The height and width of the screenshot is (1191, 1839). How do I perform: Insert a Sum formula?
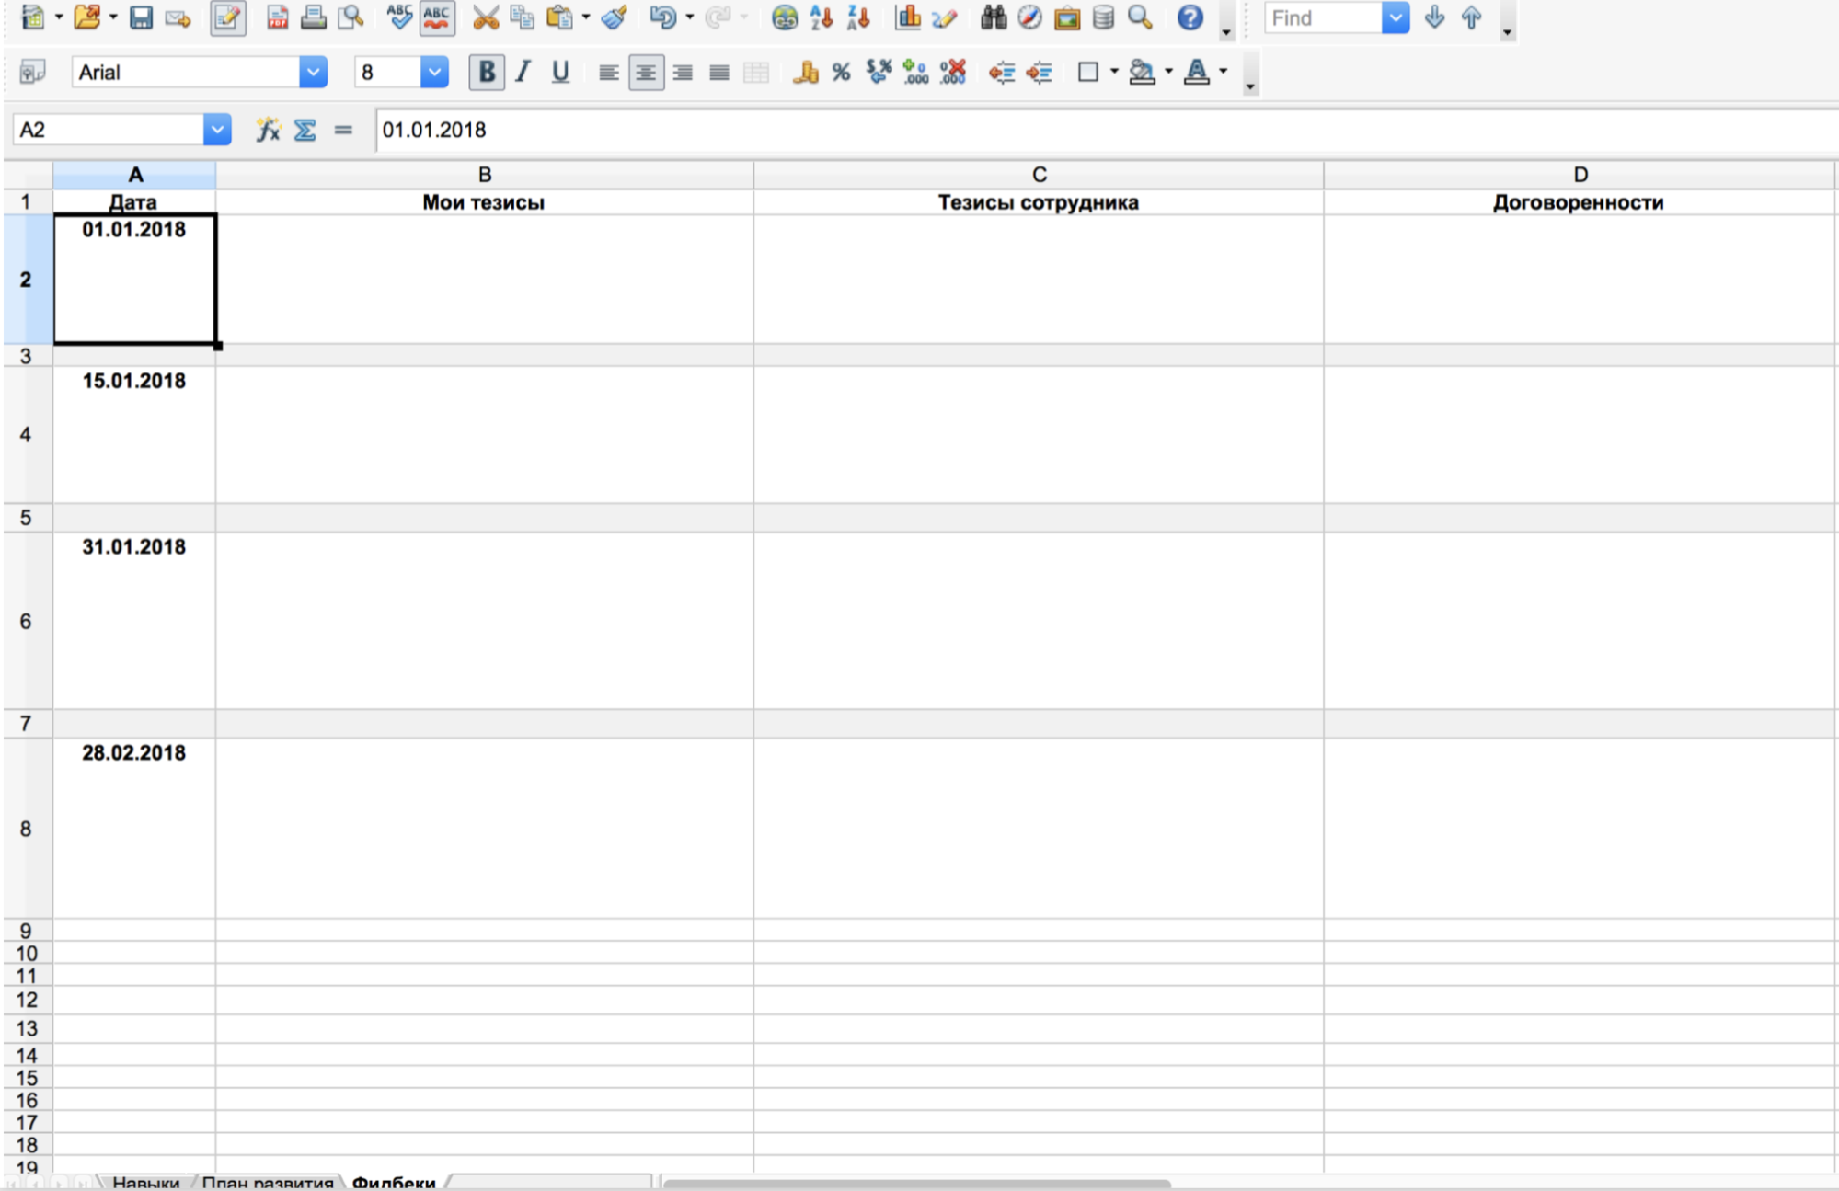(305, 130)
